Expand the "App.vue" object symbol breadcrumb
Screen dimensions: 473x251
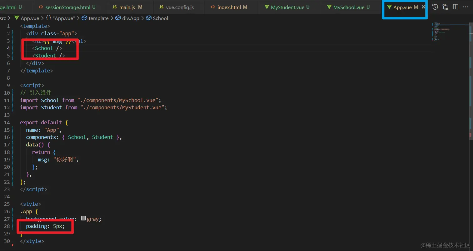click(x=61, y=18)
